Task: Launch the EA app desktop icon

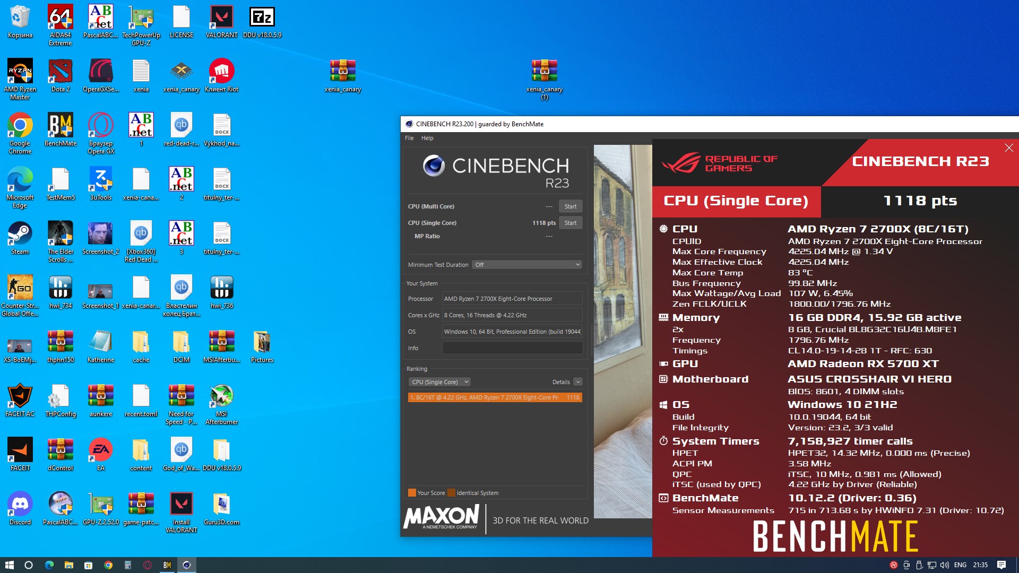Action: pyautogui.click(x=100, y=454)
